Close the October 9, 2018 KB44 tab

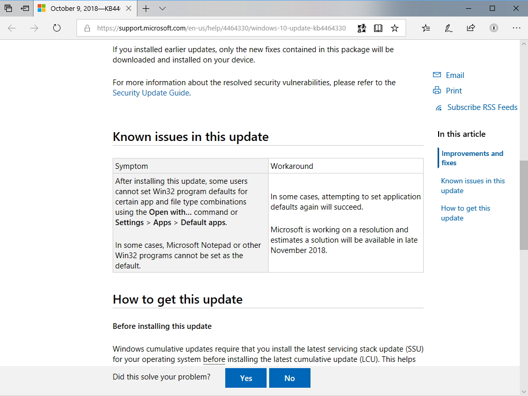click(x=129, y=8)
